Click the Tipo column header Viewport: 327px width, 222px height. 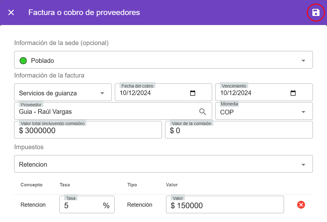[x=132, y=185]
